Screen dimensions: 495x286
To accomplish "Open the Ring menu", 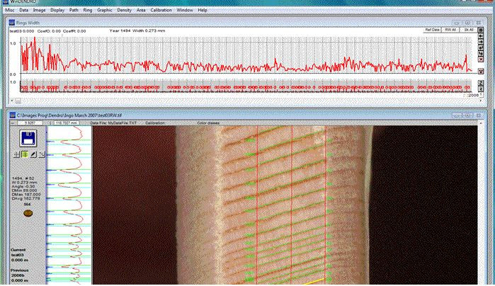I will tap(87, 10).
